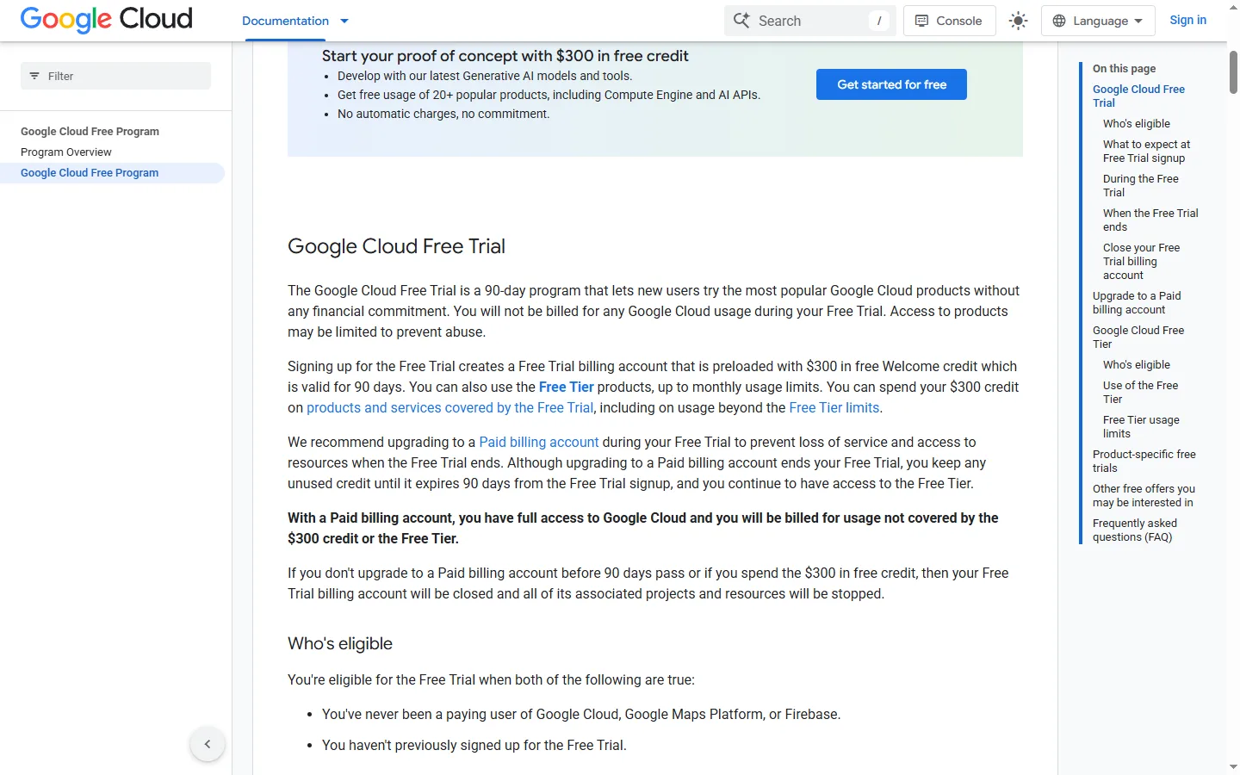1240x775 pixels.
Task: Select Google Cloud Free Program sidebar item
Action: [112, 173]
